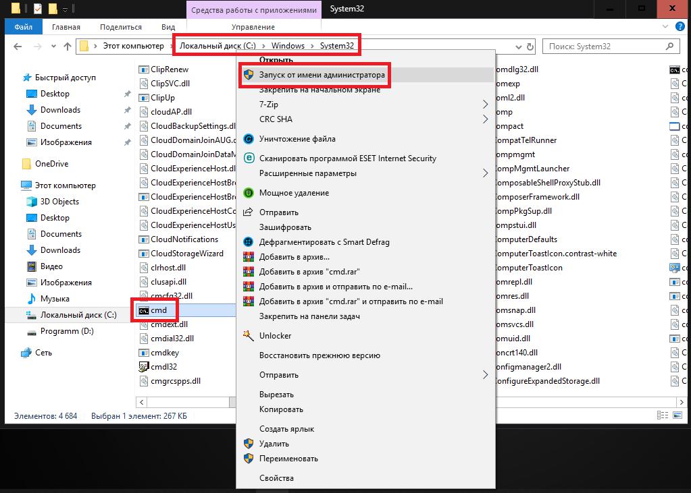Click the cmdl32 file icon

144,367
